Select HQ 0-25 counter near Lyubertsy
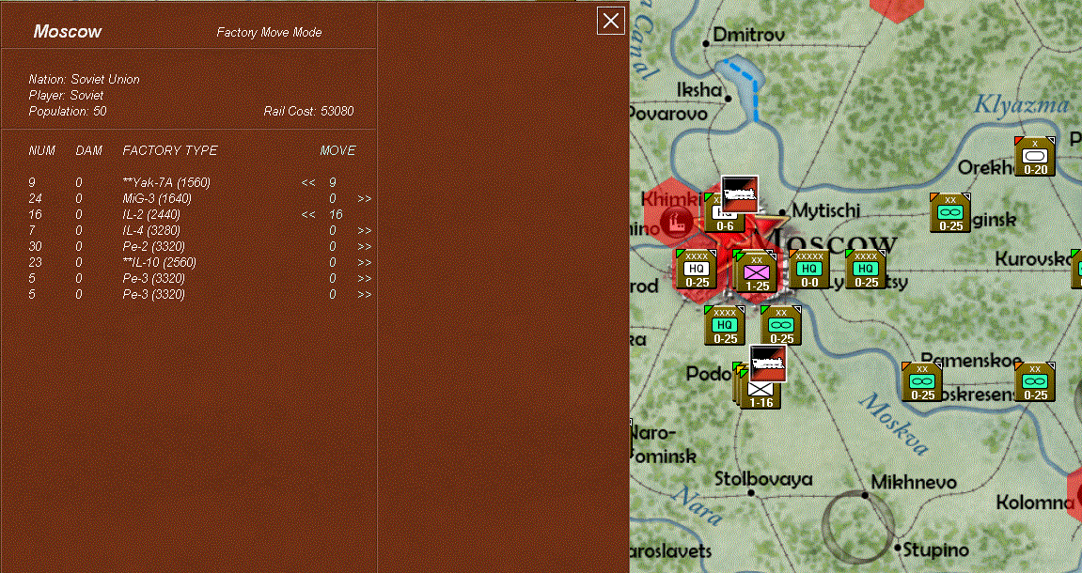This screenshot has height=573, width=1082. point(866,269)
